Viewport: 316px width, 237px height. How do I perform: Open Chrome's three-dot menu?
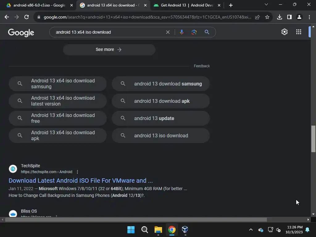(x=309, y=17)
